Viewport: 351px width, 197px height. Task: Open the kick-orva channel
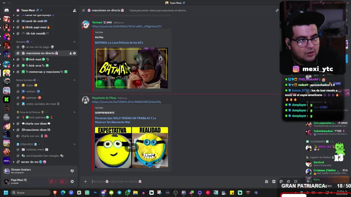[x=46, y=66]
